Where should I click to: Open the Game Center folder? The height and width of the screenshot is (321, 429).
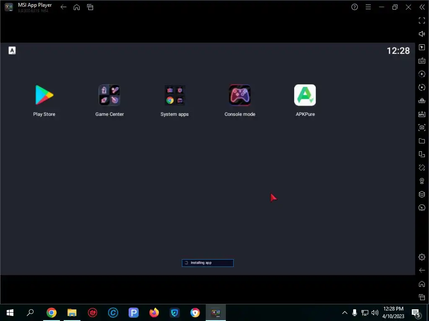click(109, 95)
